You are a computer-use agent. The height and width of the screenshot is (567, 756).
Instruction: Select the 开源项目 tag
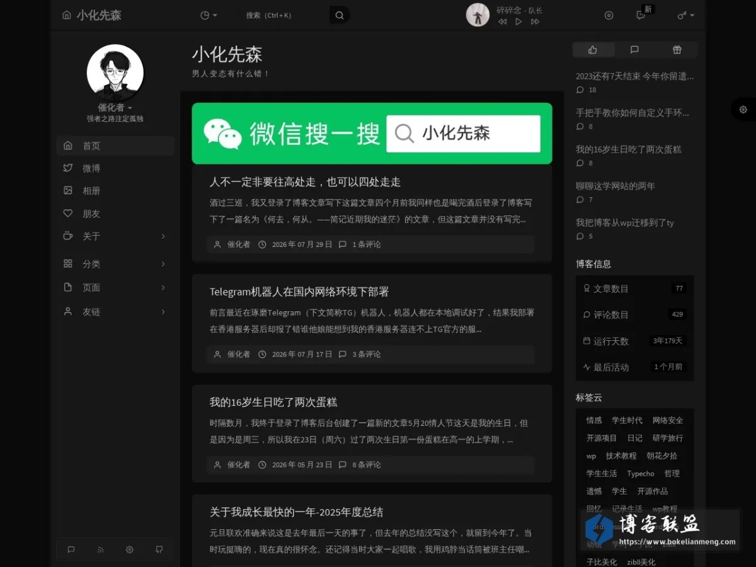(x=602, y=438)
